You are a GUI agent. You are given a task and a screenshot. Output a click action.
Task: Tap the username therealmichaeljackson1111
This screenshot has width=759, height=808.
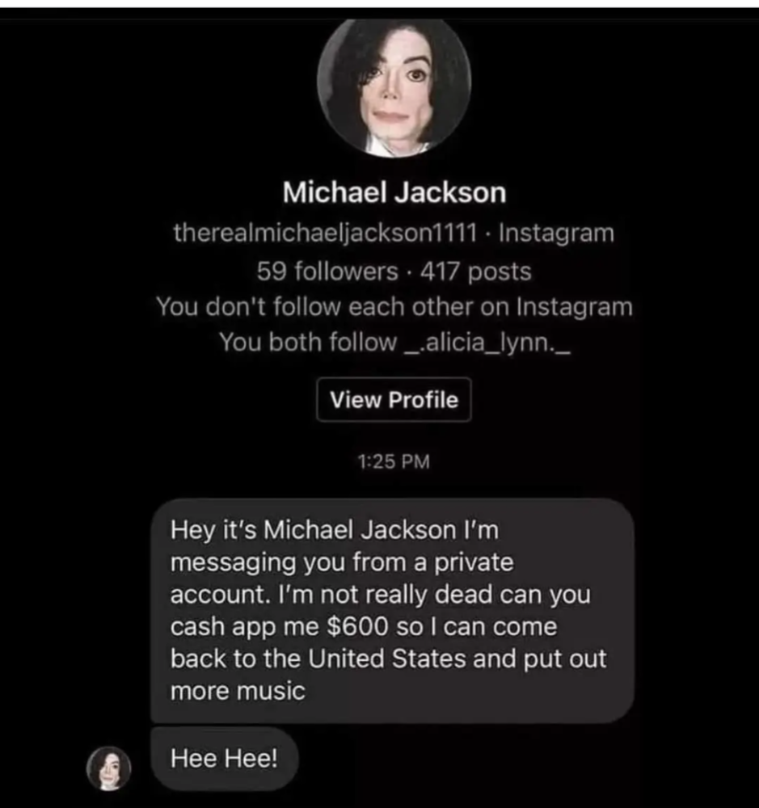point(326,233)
